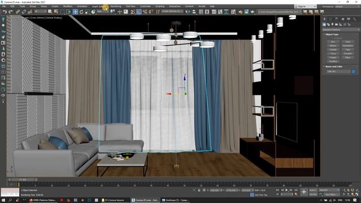
Task: Activate the Select and Rotate tool
Action: point(81,12)
